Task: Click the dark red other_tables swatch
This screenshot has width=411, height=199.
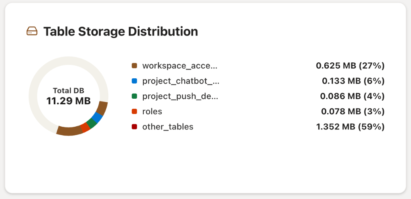Action: pyautogui.click(x=134, y=127)
